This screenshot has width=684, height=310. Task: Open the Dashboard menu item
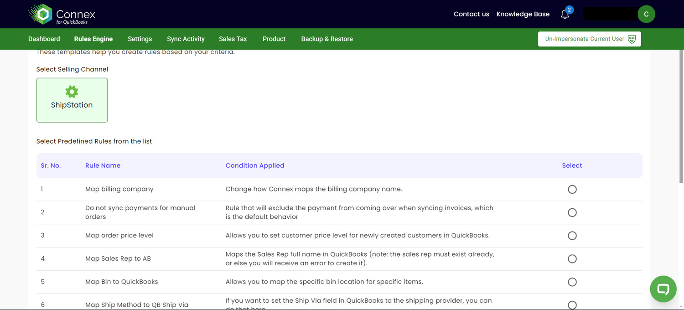[x=44, y=39]
